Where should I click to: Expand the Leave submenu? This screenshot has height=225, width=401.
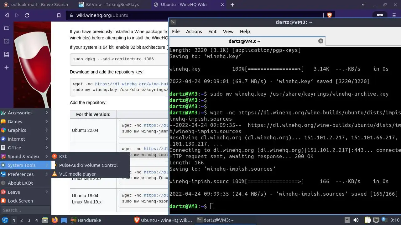click(x=25, y=192)
